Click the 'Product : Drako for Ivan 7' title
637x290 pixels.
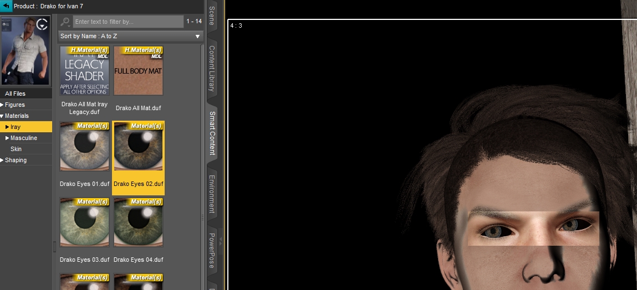pos(48,7)
